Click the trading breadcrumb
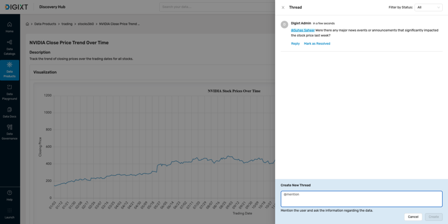The height and width of the screenshot is (224, 448). [67, 24]
